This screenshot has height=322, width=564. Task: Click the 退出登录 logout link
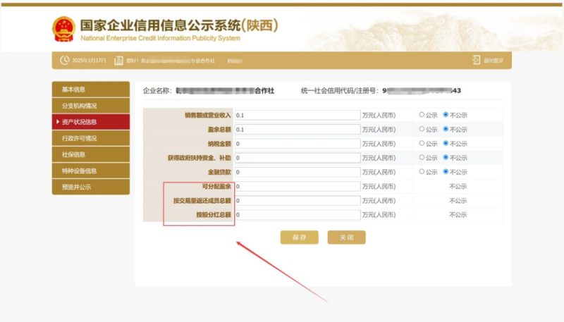tap(493, 61)
